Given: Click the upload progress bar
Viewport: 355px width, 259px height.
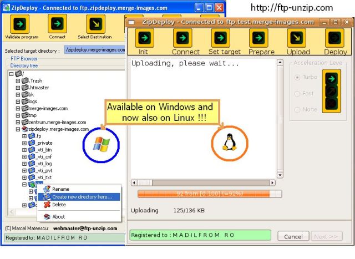Looking at the screenshot, I should (x=210, y=194).
